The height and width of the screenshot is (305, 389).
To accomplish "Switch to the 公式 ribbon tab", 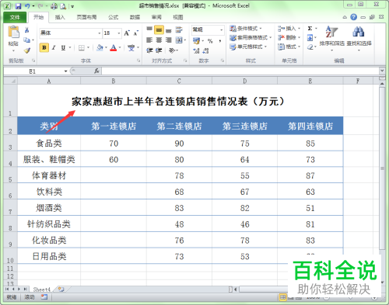I will (114, 17).
